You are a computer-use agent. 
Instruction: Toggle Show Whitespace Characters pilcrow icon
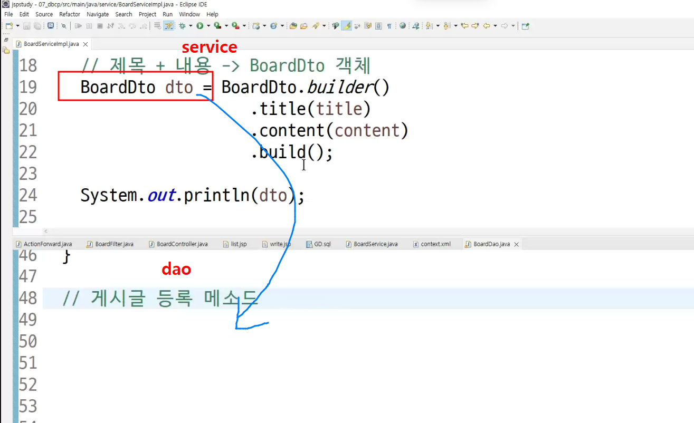click(389, 25)
